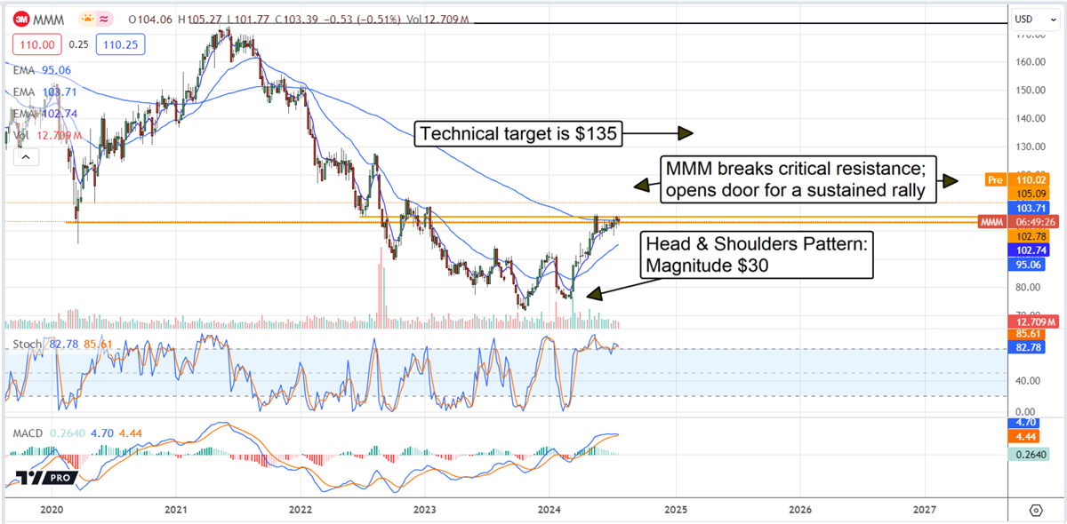The height and width of the screenshot is (524, 1067).
Task: Open chart settings gear icon
Action: [1036, 510]
